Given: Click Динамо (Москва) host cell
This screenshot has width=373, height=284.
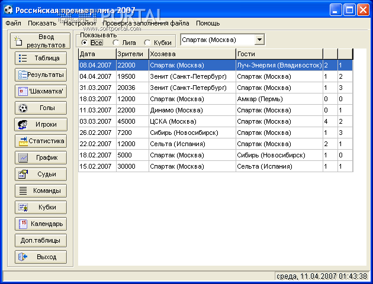Looking at the screenshot, I should (x=192, y=110).
